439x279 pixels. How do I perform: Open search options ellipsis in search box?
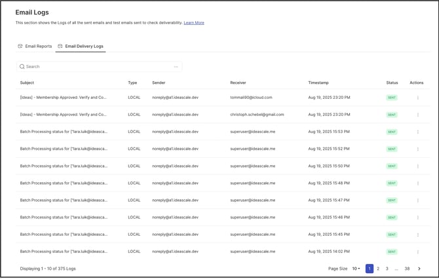click(176, 67)
